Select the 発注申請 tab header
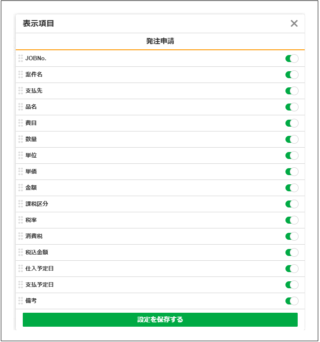Viewport: 320px width, 342px height. tap(160, 41)
